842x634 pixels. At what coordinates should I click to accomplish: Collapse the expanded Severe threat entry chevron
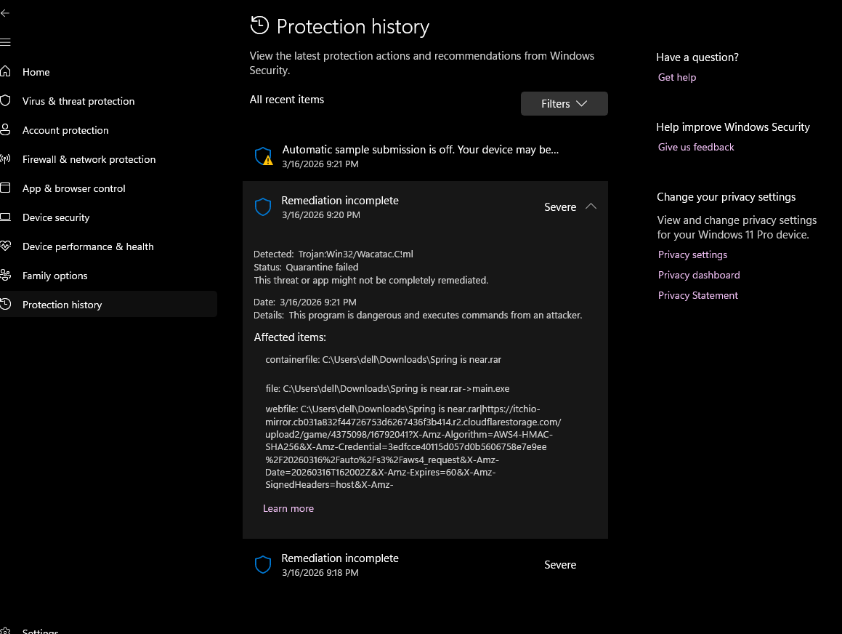(x=591, y=206)
